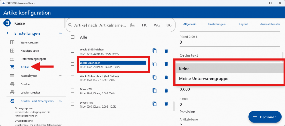Switch to the Auswahlfenster tab

point(270,24)
